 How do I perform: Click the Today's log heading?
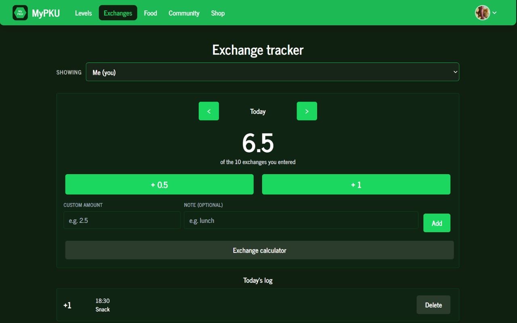(x=258, y=280)
